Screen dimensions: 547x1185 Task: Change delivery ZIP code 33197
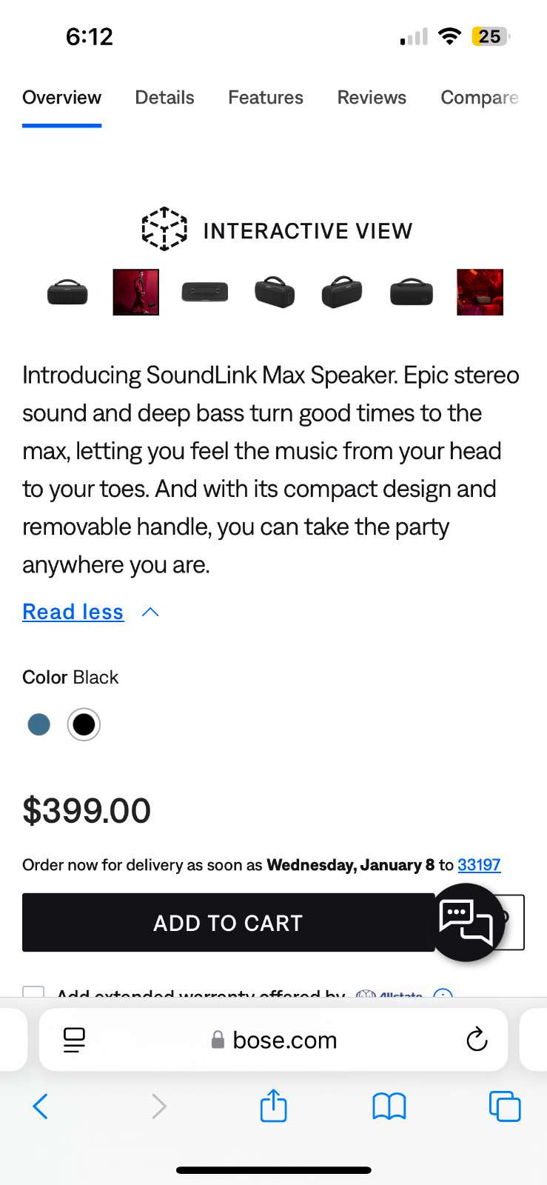click(x=479, y=865)
